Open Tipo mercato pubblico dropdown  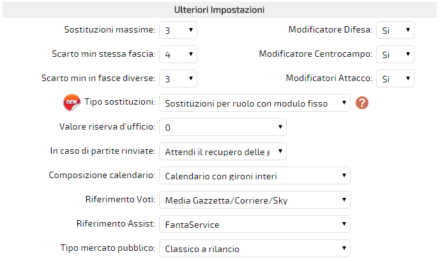[255, 248]
